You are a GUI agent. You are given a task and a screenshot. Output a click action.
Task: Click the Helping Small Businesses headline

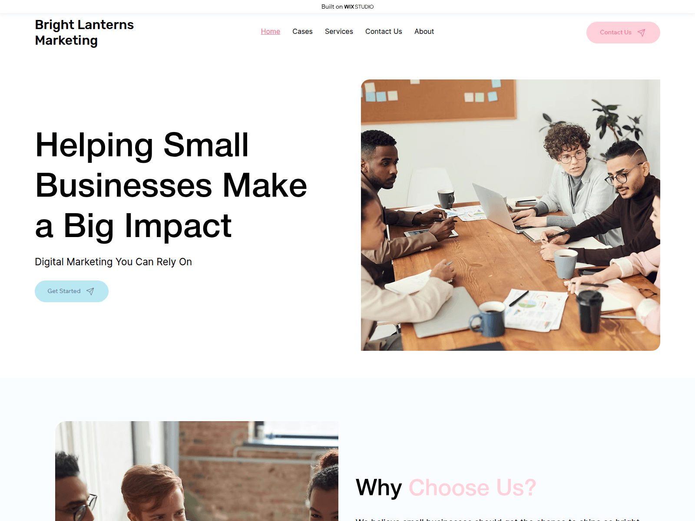click(x=171, y=185)
